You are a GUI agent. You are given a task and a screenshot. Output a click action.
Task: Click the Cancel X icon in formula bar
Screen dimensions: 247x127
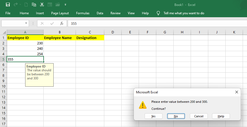(x=42, y=23)
